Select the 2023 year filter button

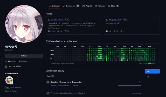click(152, 71)
